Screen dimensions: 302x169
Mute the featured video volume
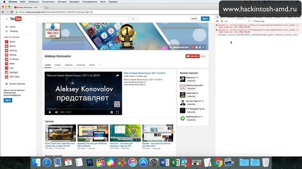tap(57, 112)
